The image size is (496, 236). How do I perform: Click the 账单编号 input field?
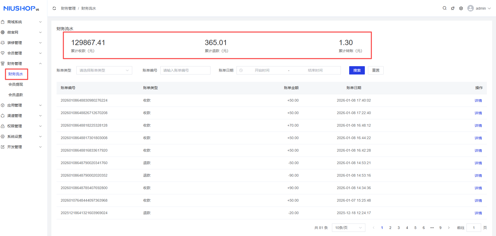coord(185,70)
